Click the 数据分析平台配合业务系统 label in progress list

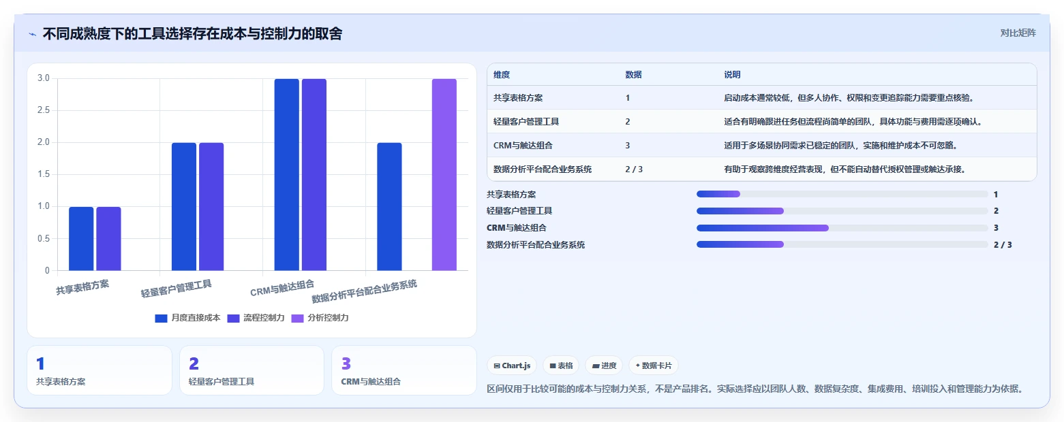click(536, 245)
